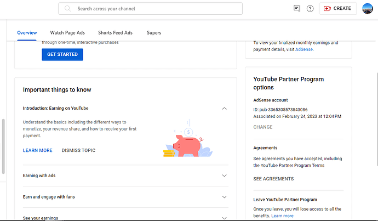This screenshot has width=378, height=221.
Task: Collapse Introduction: Earning on YouTube section
Action: [x=224, y=109]
